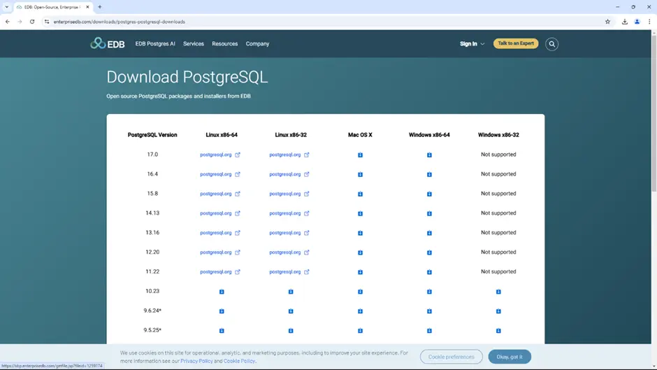Download PostgreSQL 9.5.25 for Windows x86-32
The image size is (657, 370).
tap(498, 330)
